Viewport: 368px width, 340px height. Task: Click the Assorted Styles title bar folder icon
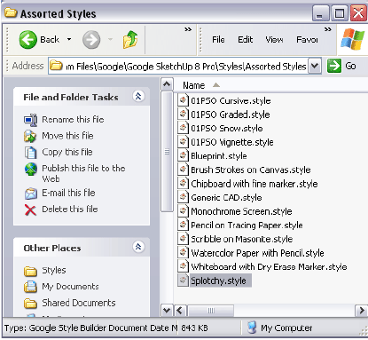[x=11, y=12]
